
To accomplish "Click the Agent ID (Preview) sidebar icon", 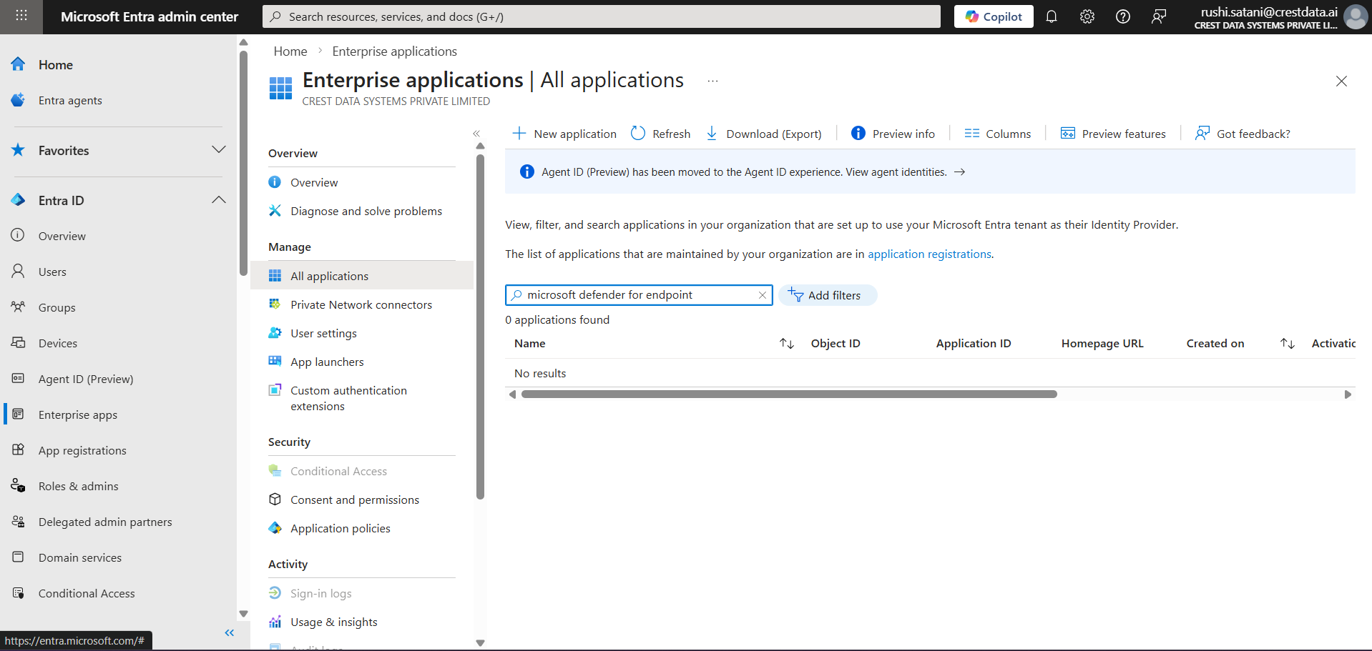I will [x=18, y=378].
